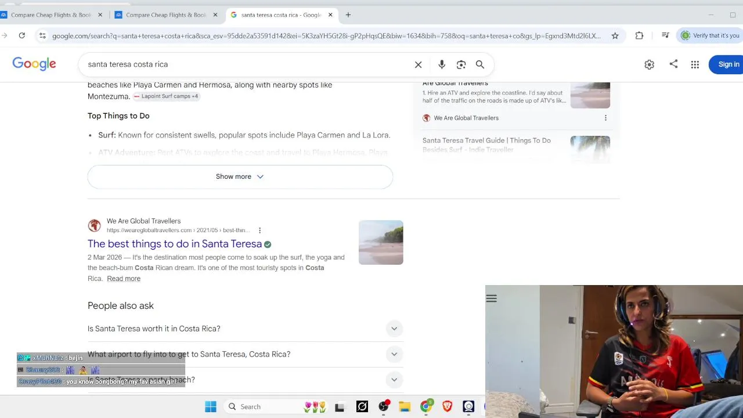Open the We Are Global Travellers card options menu
Image resolution: width=743 pixels, height=418 pixels.
click(605, 118)
